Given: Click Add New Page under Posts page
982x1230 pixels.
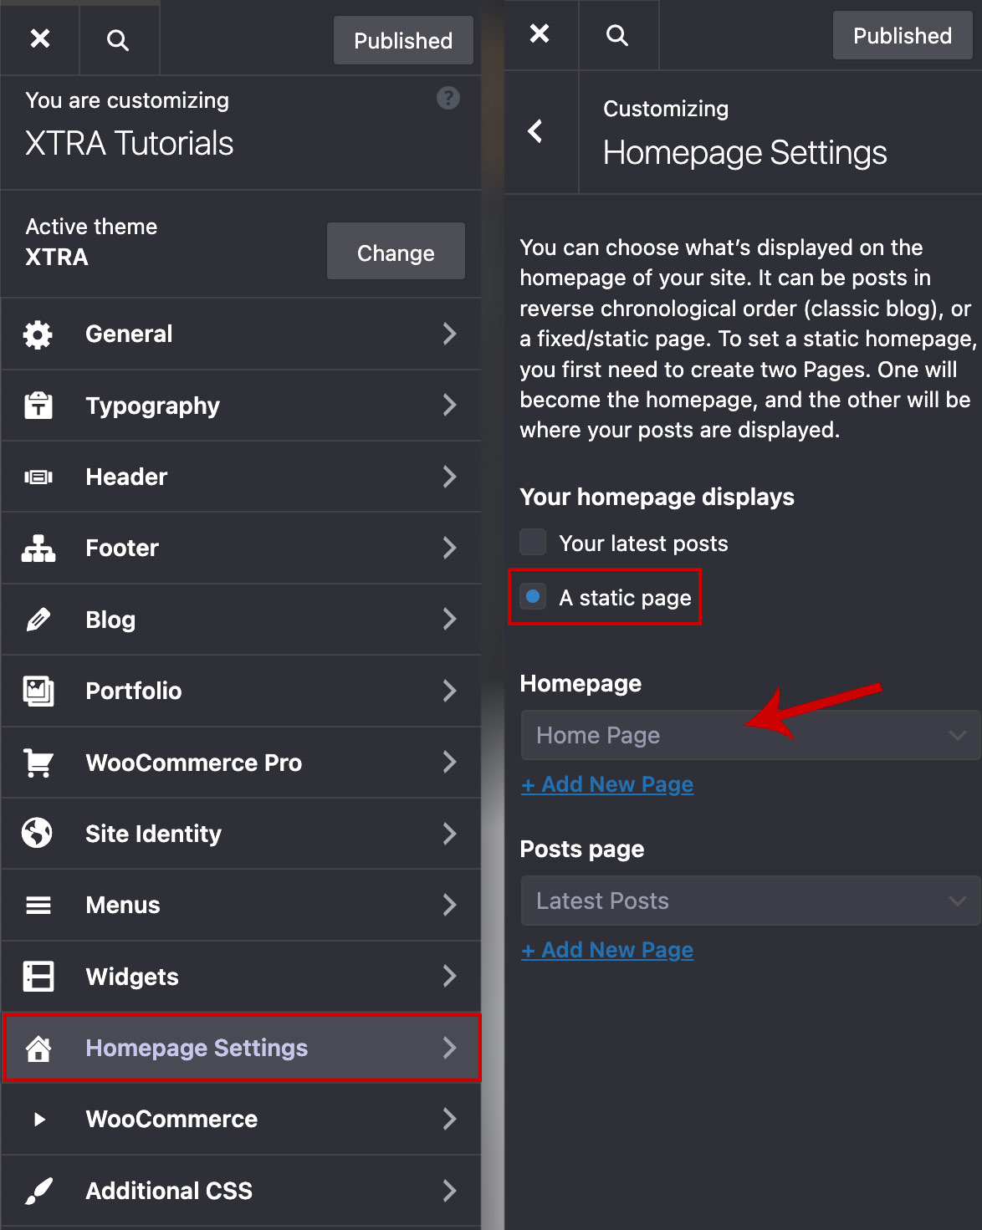Looking at the screenshot, I should click(607, 950).
